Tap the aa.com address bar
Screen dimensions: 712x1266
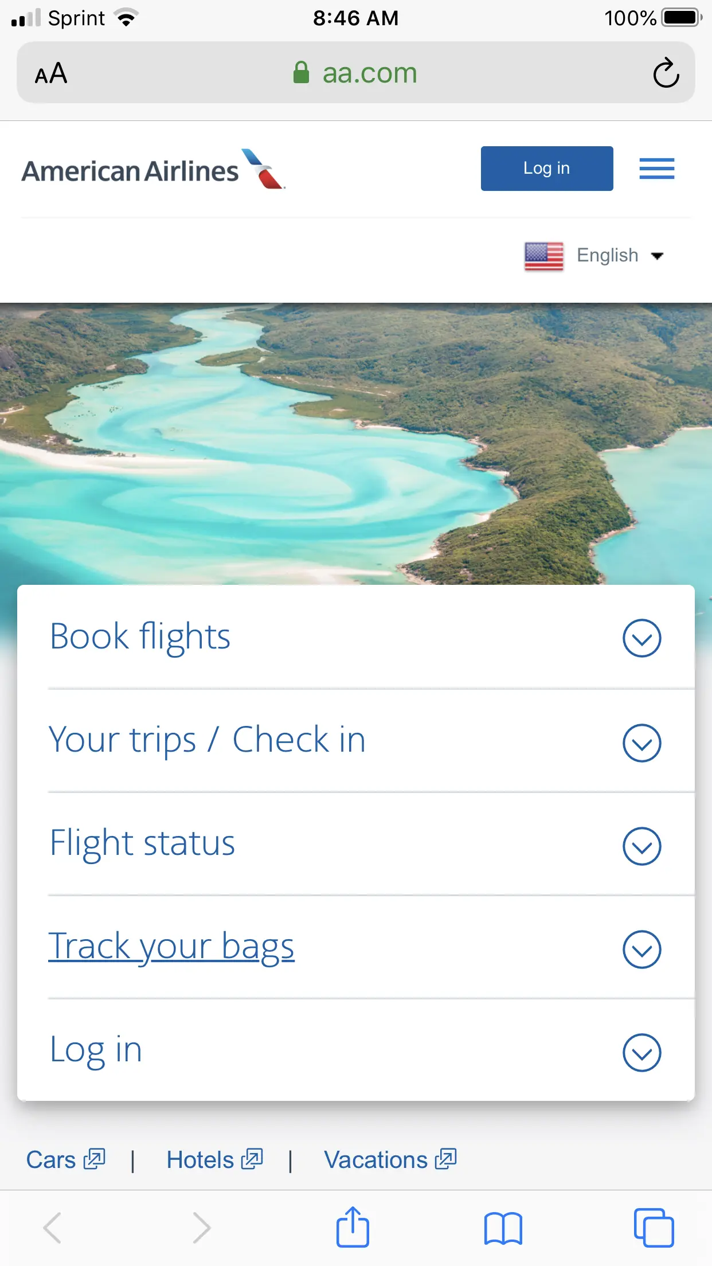355,73
